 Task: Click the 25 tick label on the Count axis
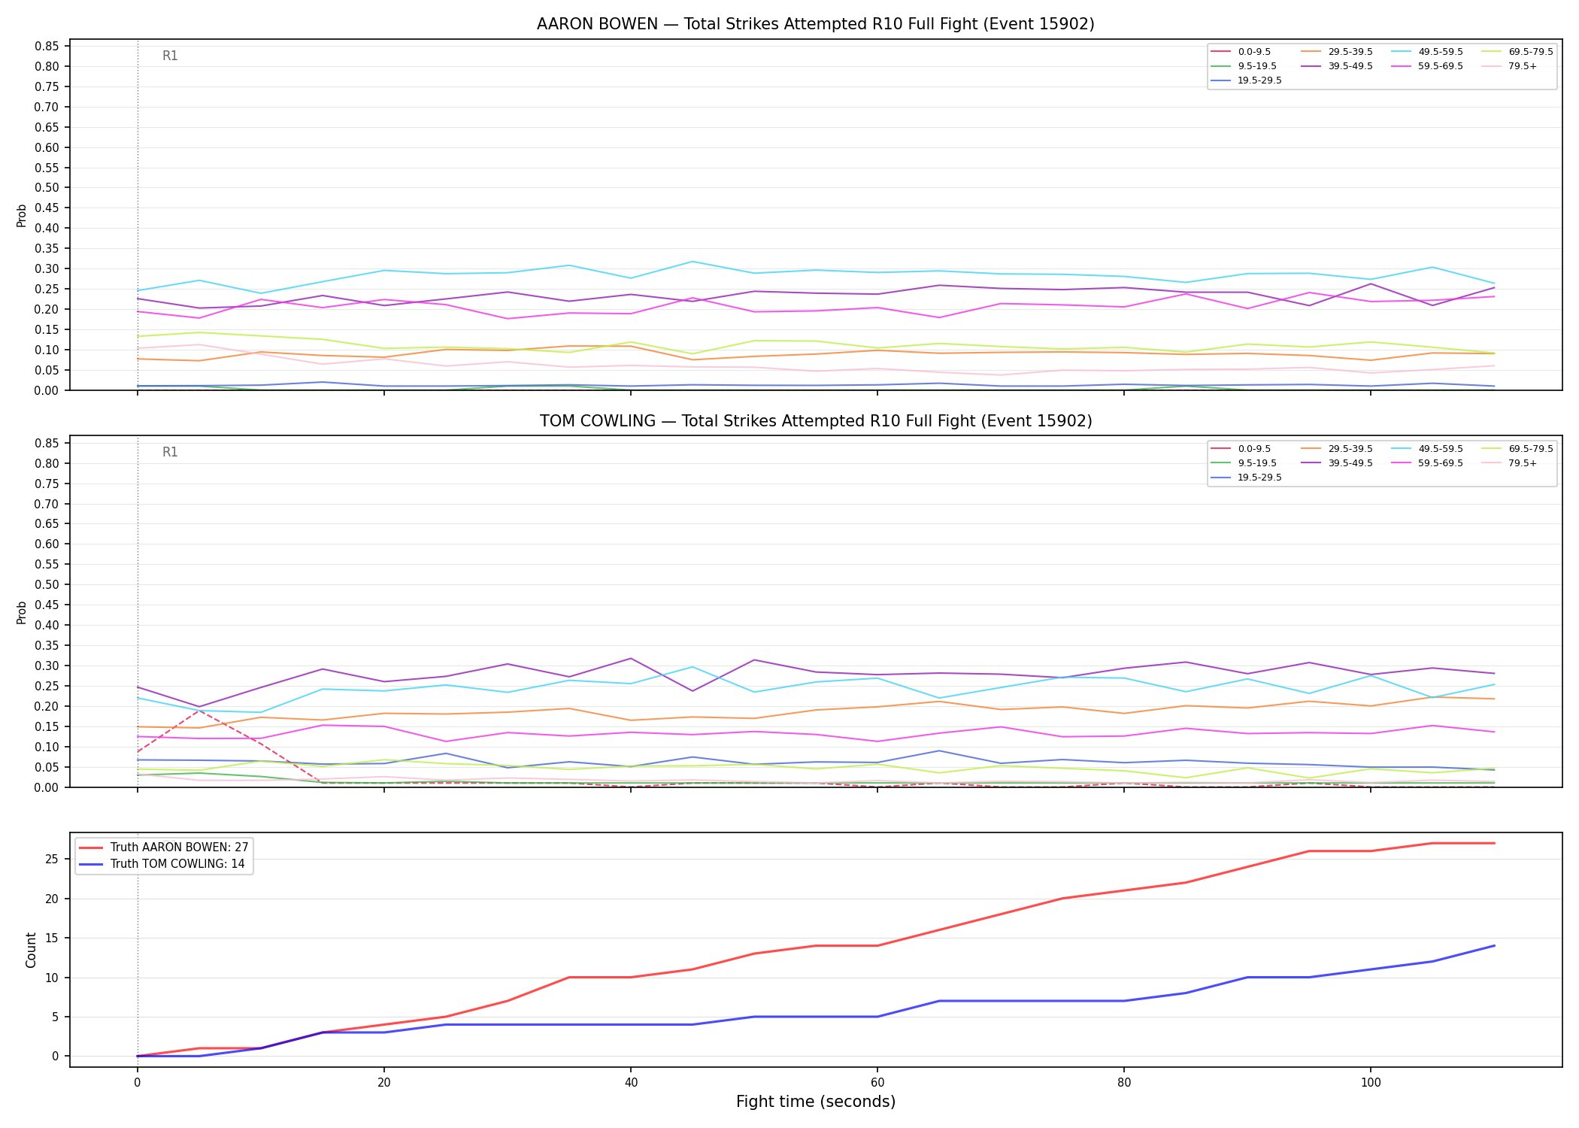point(53,860)
